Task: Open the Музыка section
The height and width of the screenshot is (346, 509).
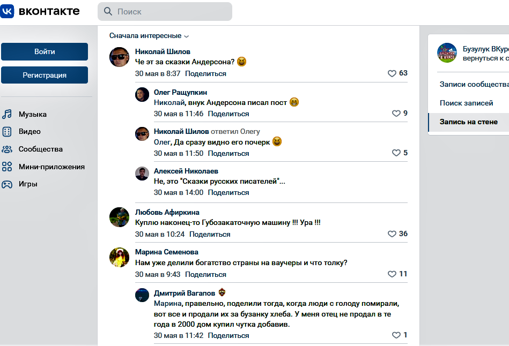Action: pyautogui.click(x=32, y=114)
